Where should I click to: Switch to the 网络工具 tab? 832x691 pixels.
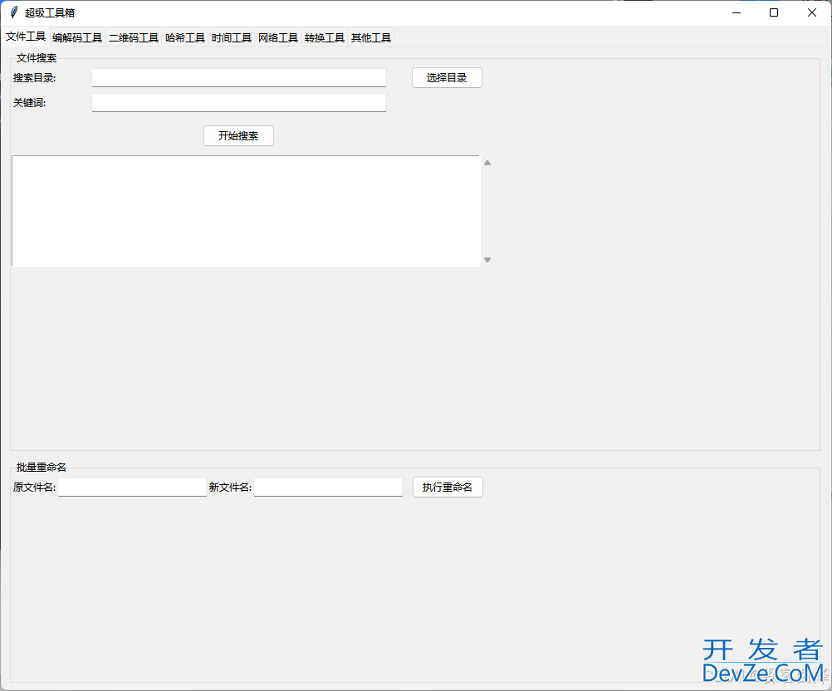tap(278, 37)
